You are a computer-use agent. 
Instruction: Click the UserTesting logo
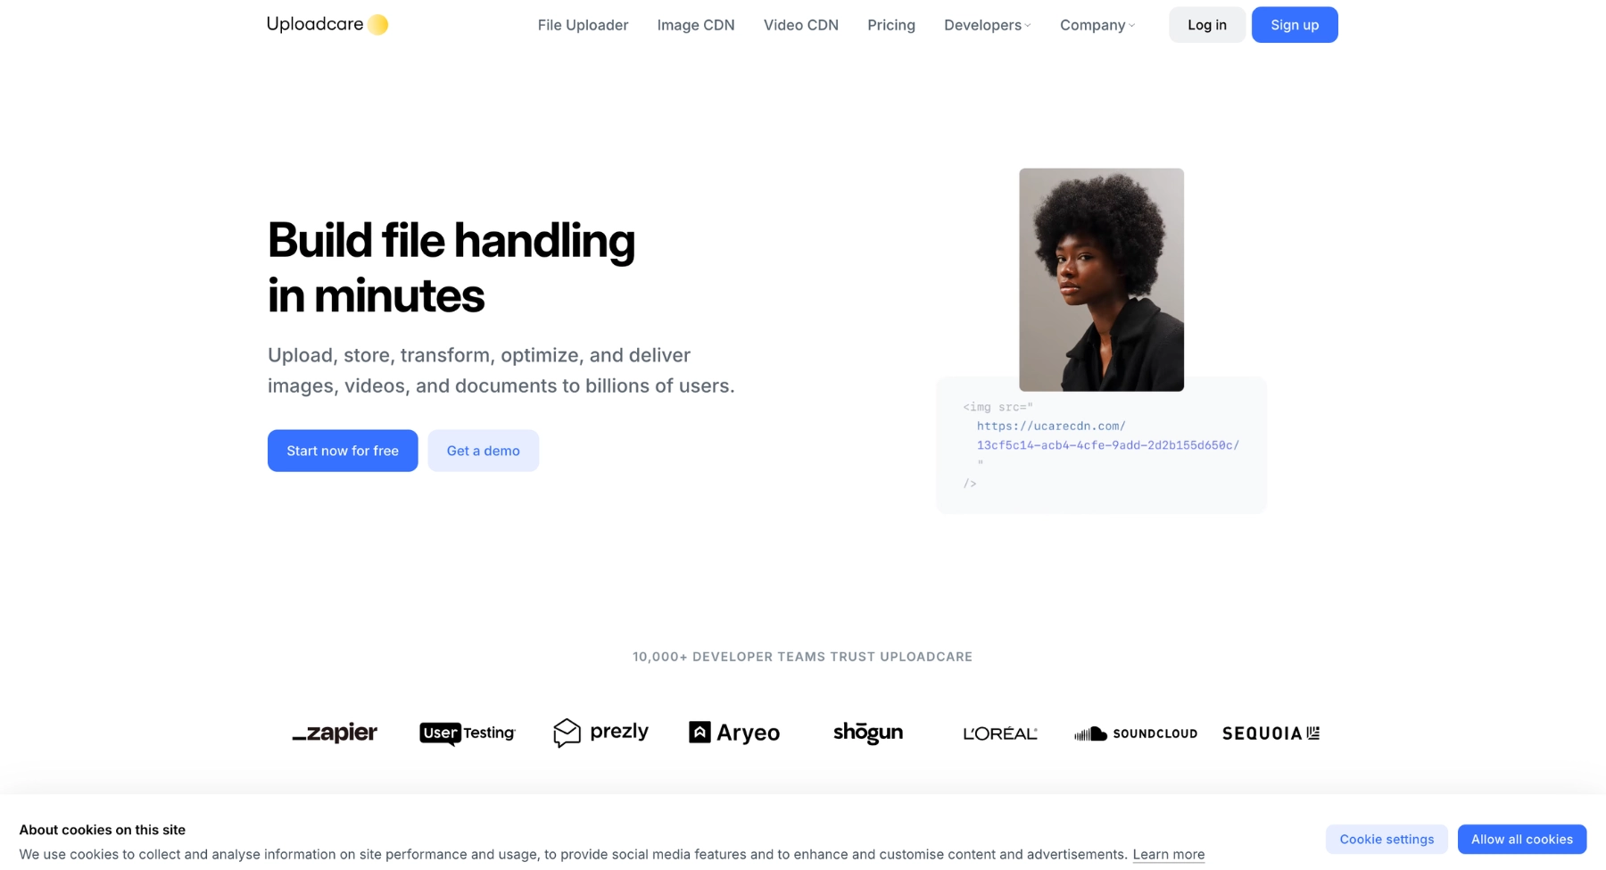(x=468, y=733)
